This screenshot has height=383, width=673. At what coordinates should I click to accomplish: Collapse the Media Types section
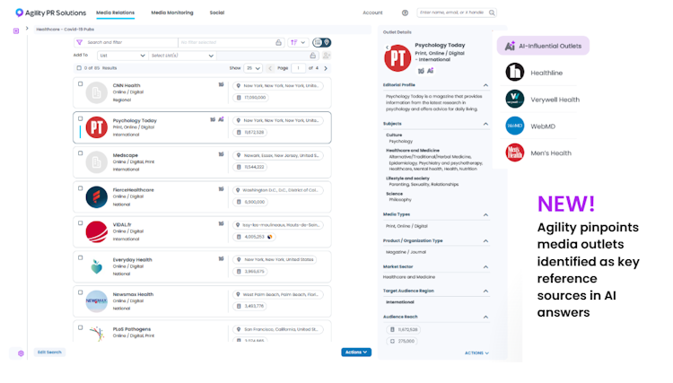click(x=485, y=215)
